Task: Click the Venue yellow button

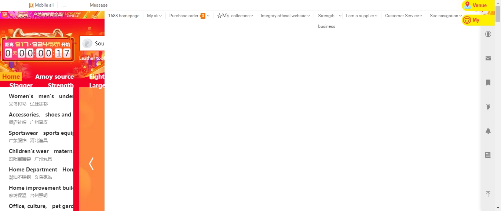Action: pos(478,5)
